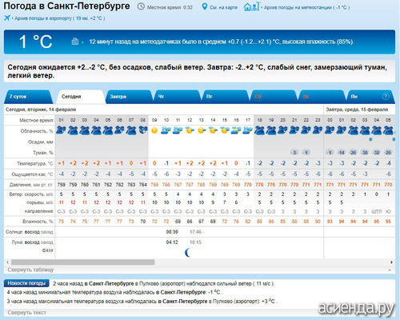Click the sensors building icon in blue banner
The width and height of the screenshot is (400, 320).
[75, 42]
